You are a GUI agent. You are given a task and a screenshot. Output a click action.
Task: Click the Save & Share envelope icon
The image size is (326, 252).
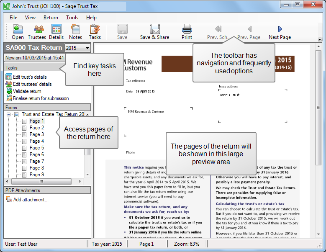tap(154, 29)
